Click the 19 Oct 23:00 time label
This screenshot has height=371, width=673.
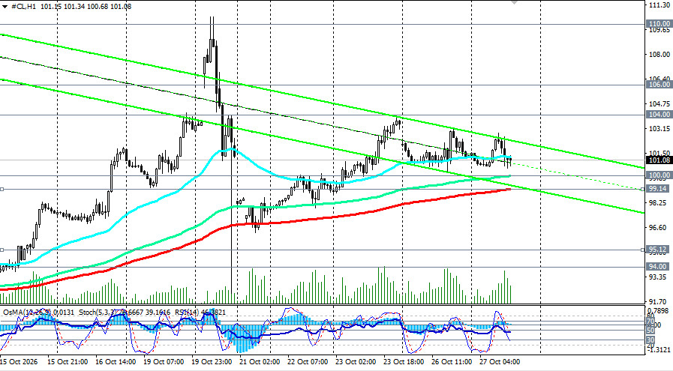coord(212,362)
